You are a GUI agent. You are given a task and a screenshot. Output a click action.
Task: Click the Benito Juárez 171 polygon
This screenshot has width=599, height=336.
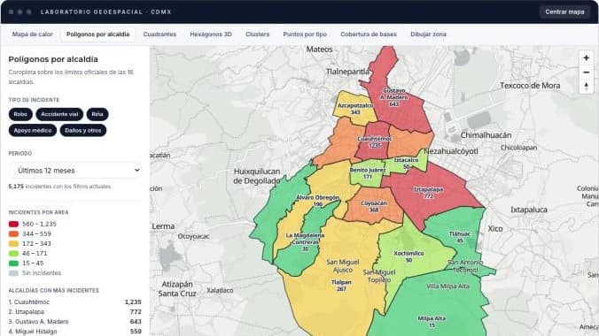pos(368,173)
